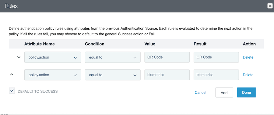Click the Value field containing biometrics
The height and width of the screenshot is (115, 274).
[167, 75]
